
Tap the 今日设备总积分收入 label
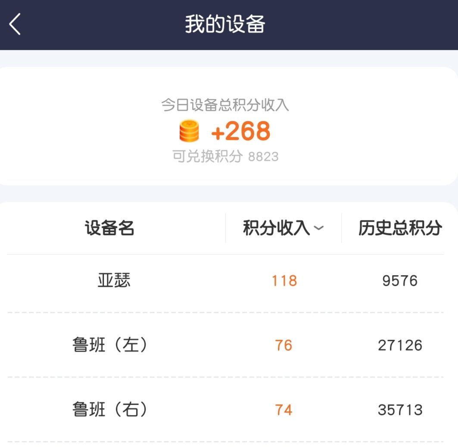pyautogui.click(x=225, y=105)
